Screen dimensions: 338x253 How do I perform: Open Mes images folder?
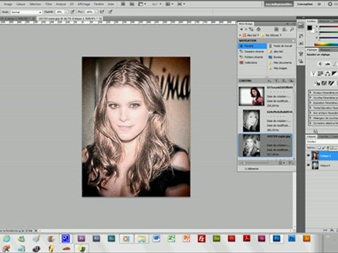point(278,68)
